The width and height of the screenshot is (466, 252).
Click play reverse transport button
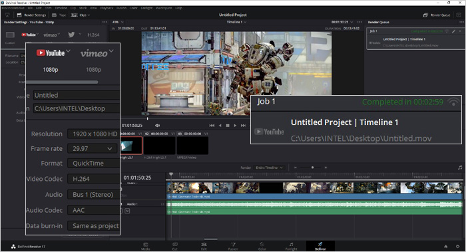[220, 126]
